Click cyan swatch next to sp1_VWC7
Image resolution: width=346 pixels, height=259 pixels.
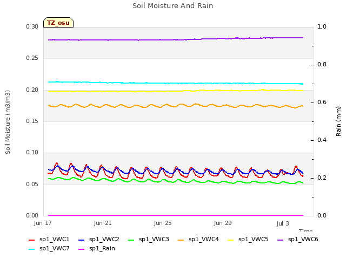32,249
